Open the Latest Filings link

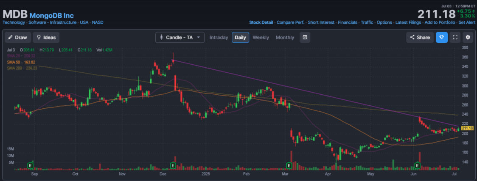tap(408, 22)
